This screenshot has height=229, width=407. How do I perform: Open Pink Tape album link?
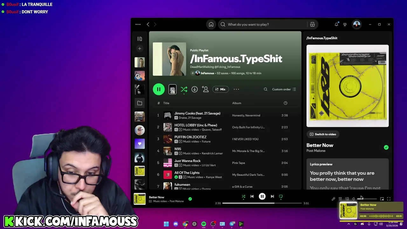point(238,163)
